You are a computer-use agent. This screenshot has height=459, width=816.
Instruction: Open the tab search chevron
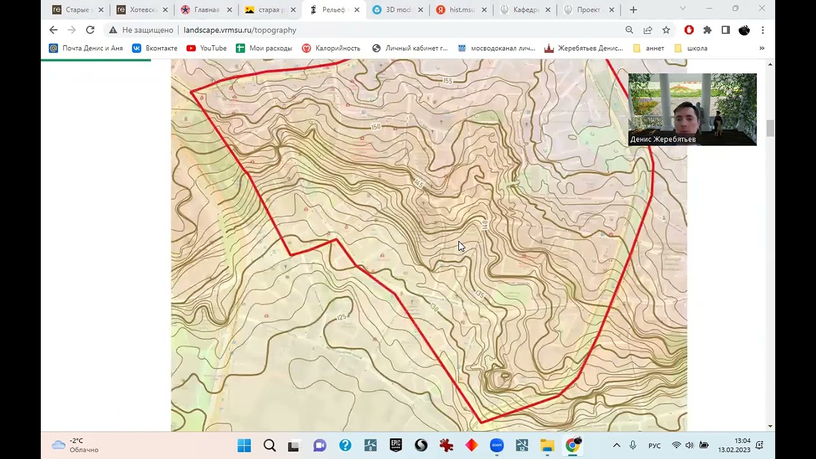[683, 9]
